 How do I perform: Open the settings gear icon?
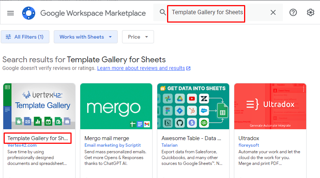point(311,12)
